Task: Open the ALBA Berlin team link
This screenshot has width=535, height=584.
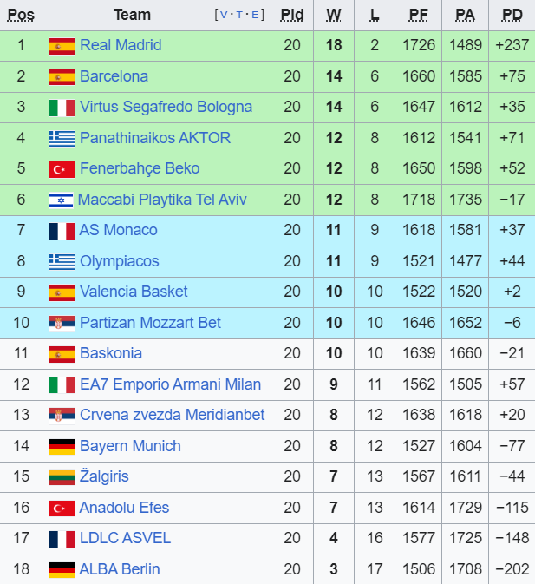Action: pos(120,569)
